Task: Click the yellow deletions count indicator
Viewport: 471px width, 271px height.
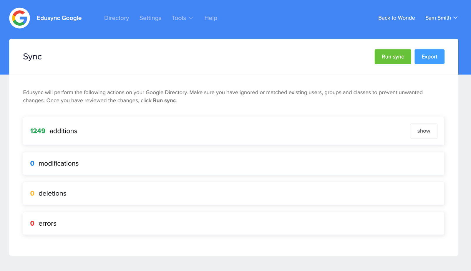Action: coord(32,193)
